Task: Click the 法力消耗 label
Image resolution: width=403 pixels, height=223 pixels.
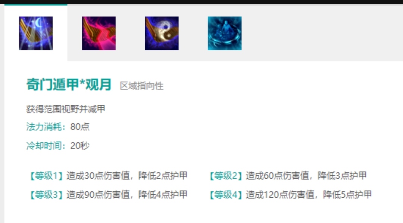Action: 44,127
